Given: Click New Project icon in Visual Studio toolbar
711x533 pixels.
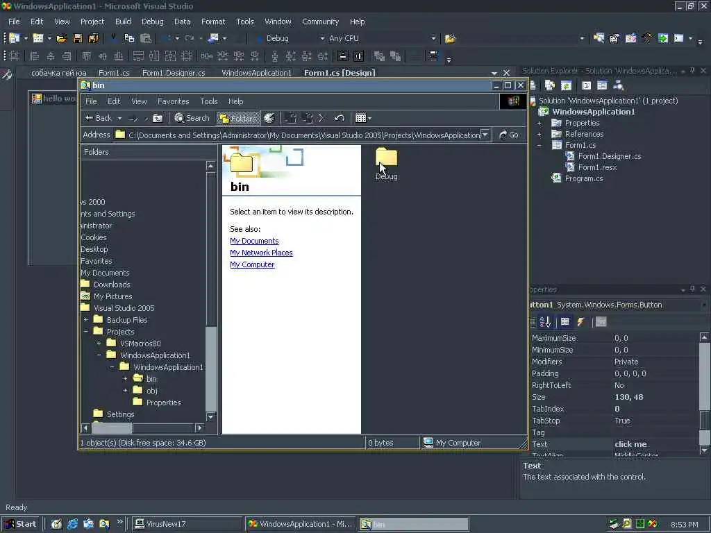Looking at the screenshot, I should click(x=14, y=39).
